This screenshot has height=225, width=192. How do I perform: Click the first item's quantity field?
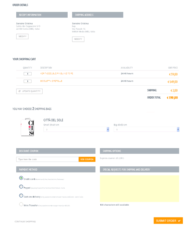27,74
